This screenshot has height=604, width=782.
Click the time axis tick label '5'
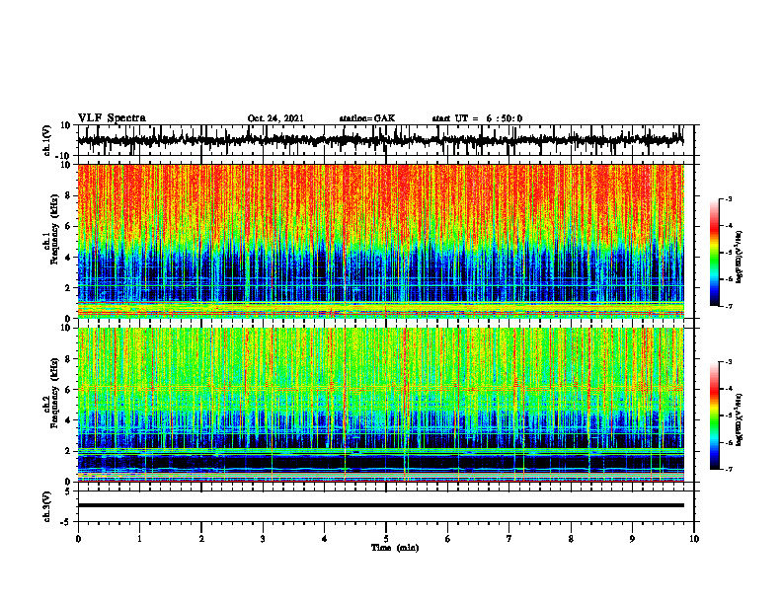[x=386, y=539]
